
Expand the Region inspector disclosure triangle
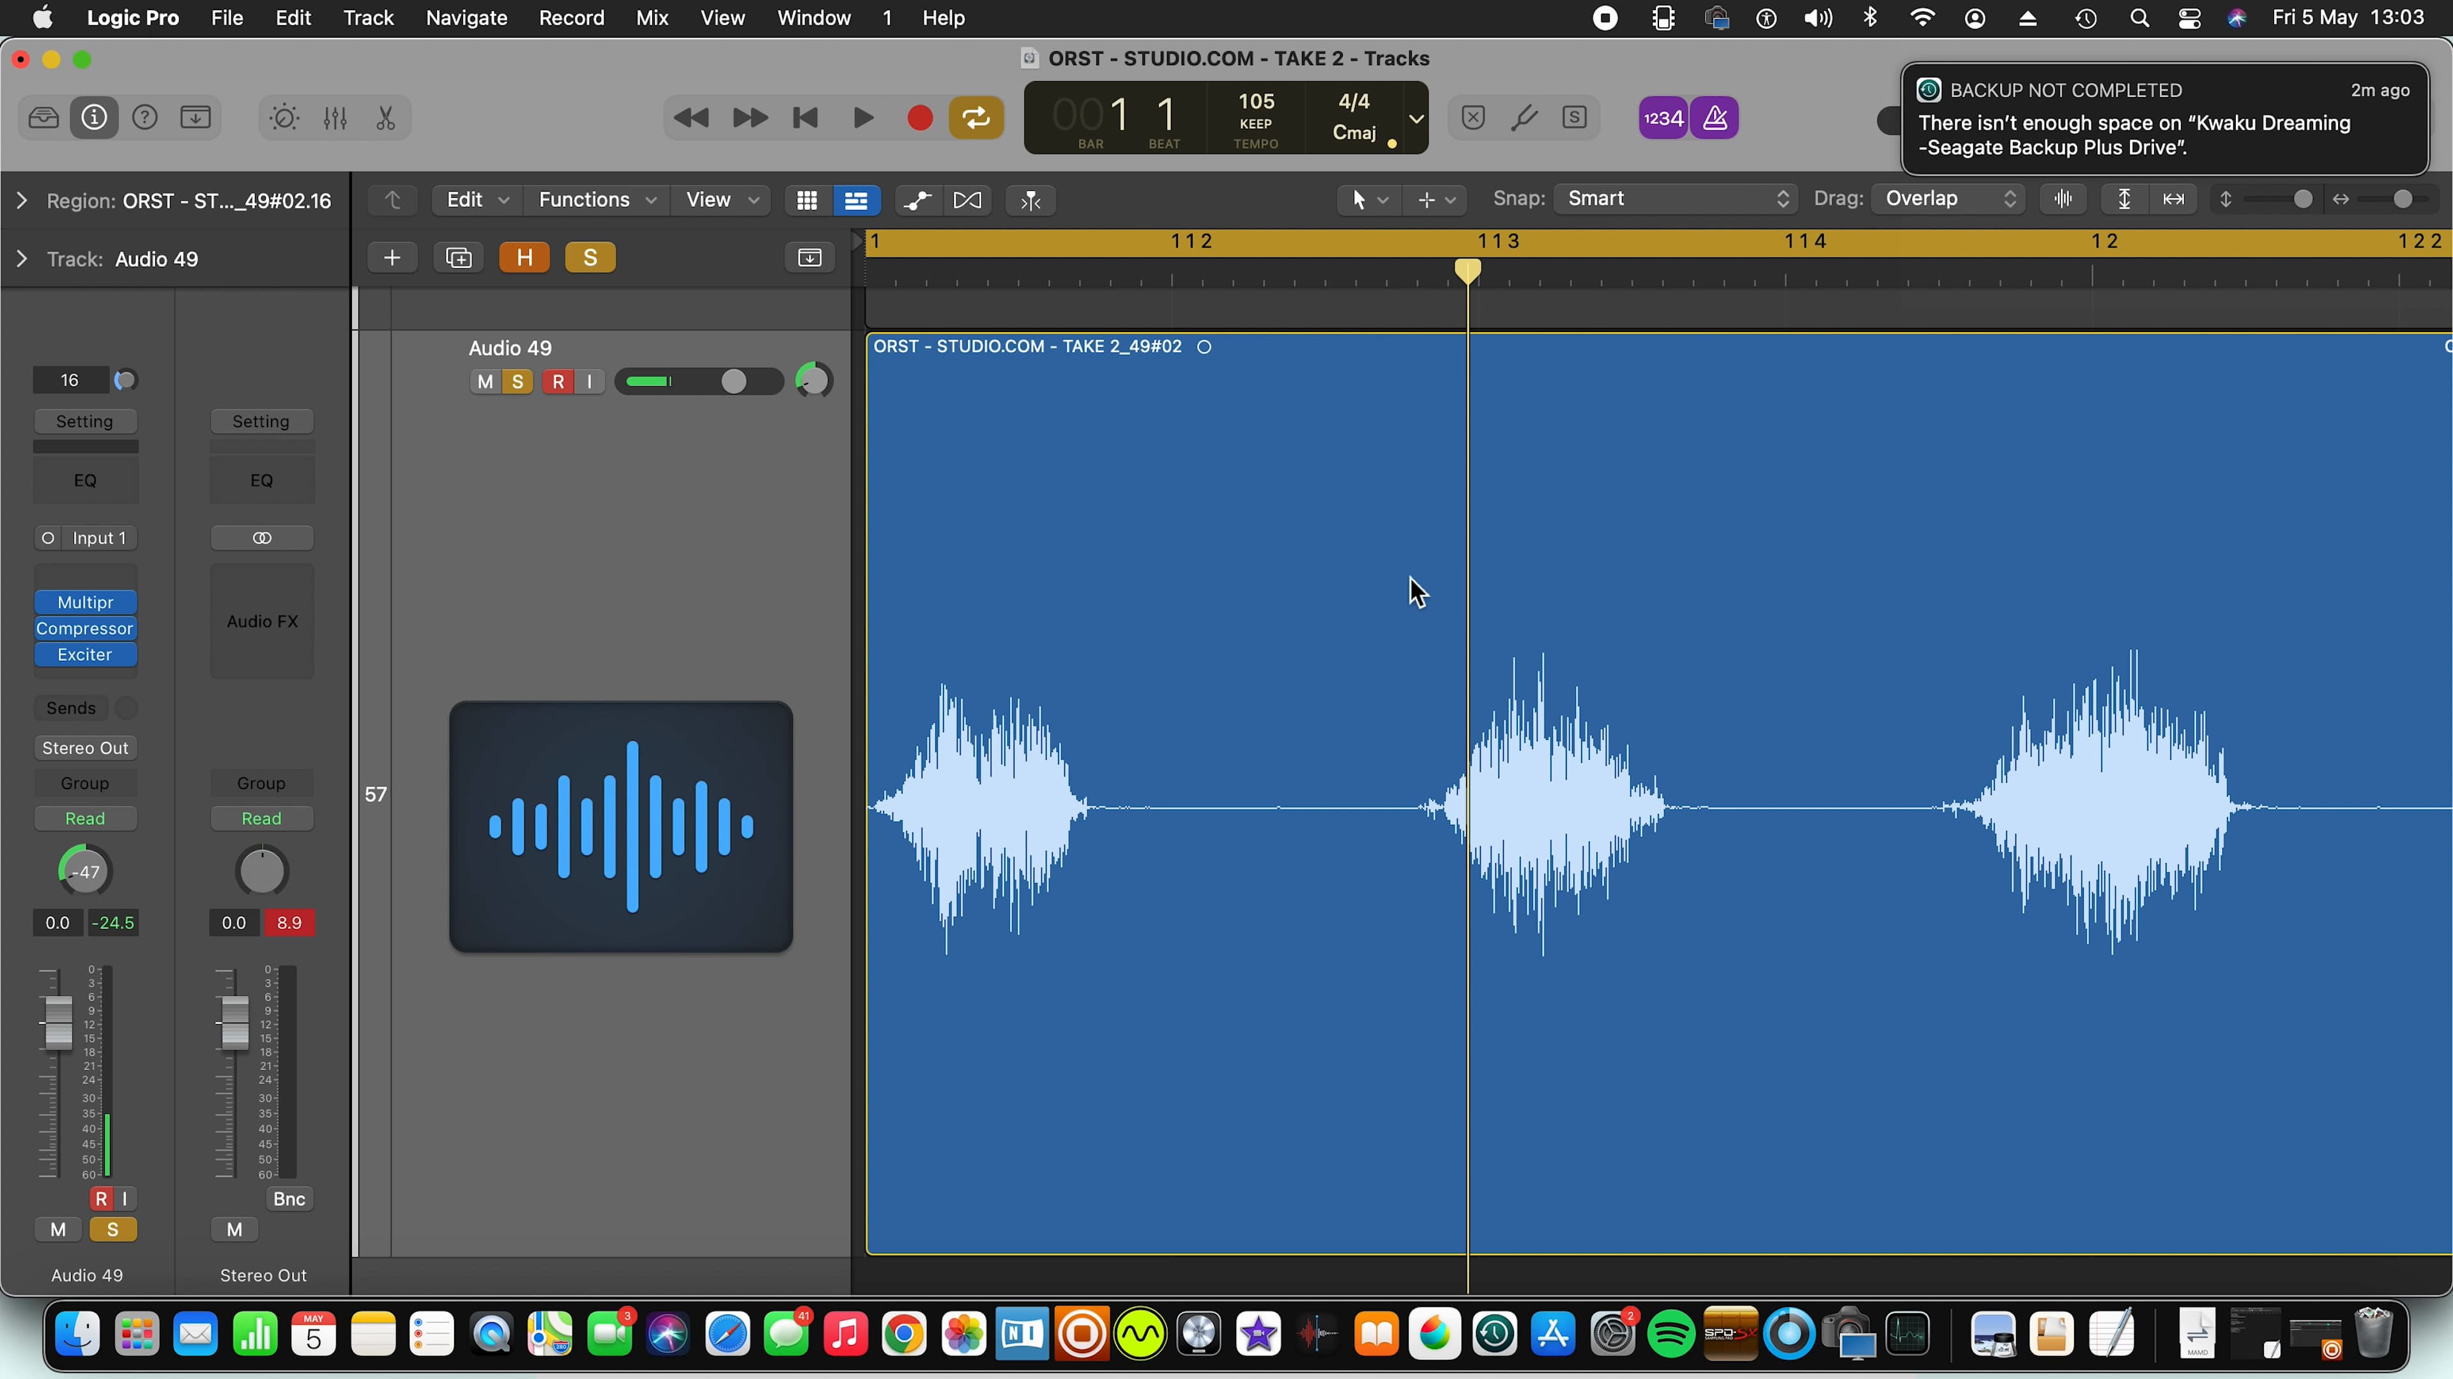pyautogui.click(x=22, y=201)
